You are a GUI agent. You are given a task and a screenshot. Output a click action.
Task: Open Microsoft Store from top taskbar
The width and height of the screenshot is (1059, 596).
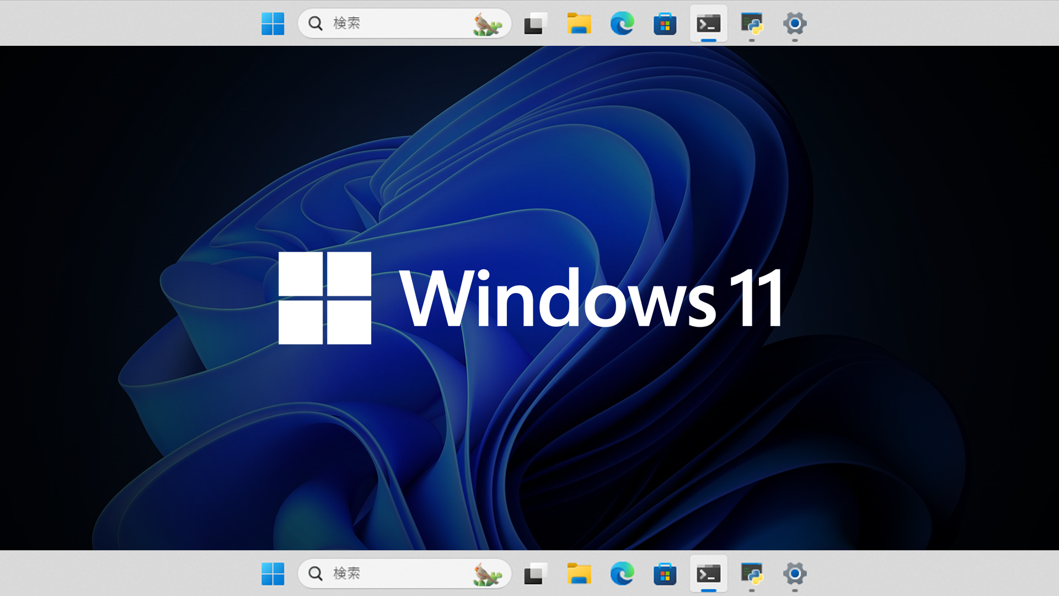pos(665,24)
